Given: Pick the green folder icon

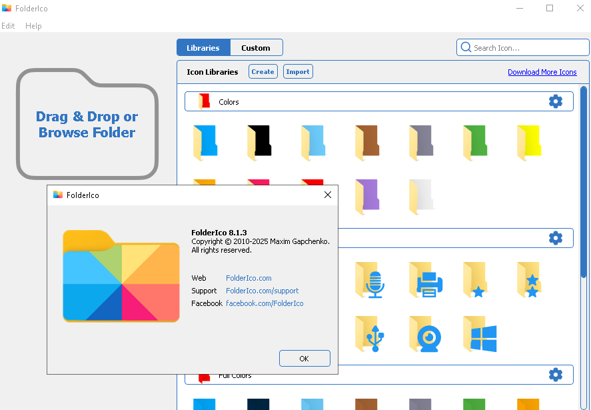Looking at the screenshot, I should point(475,143).
